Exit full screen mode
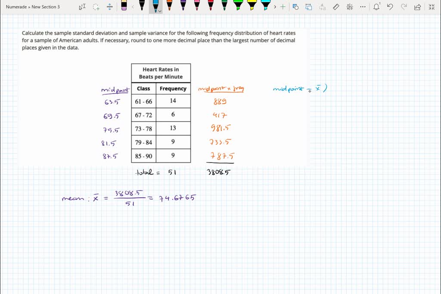441x294 pixels. tap(432, 7)
